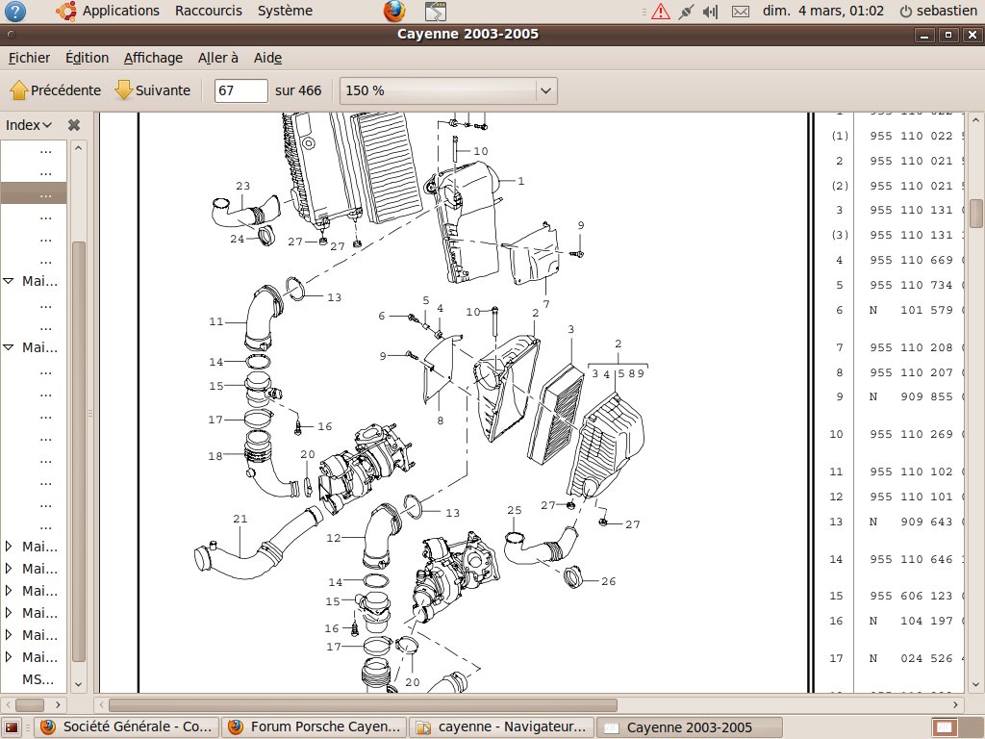
Task: Open the Système menu
Action: 285,11
